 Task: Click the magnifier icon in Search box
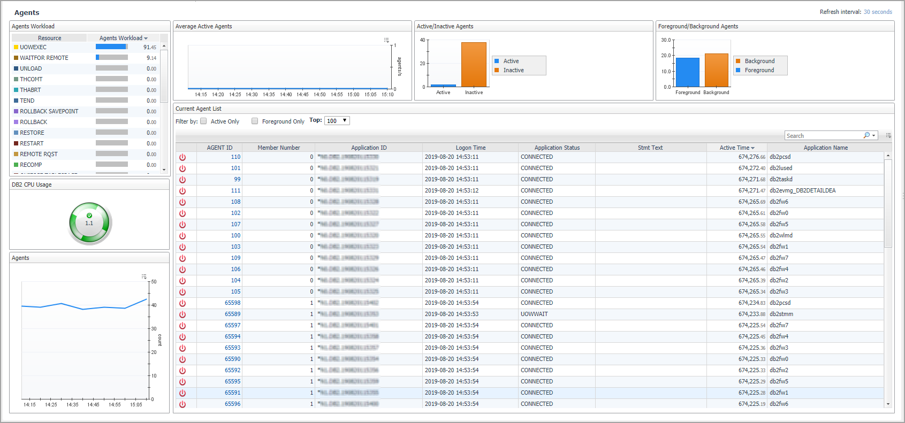pos(866,135)
